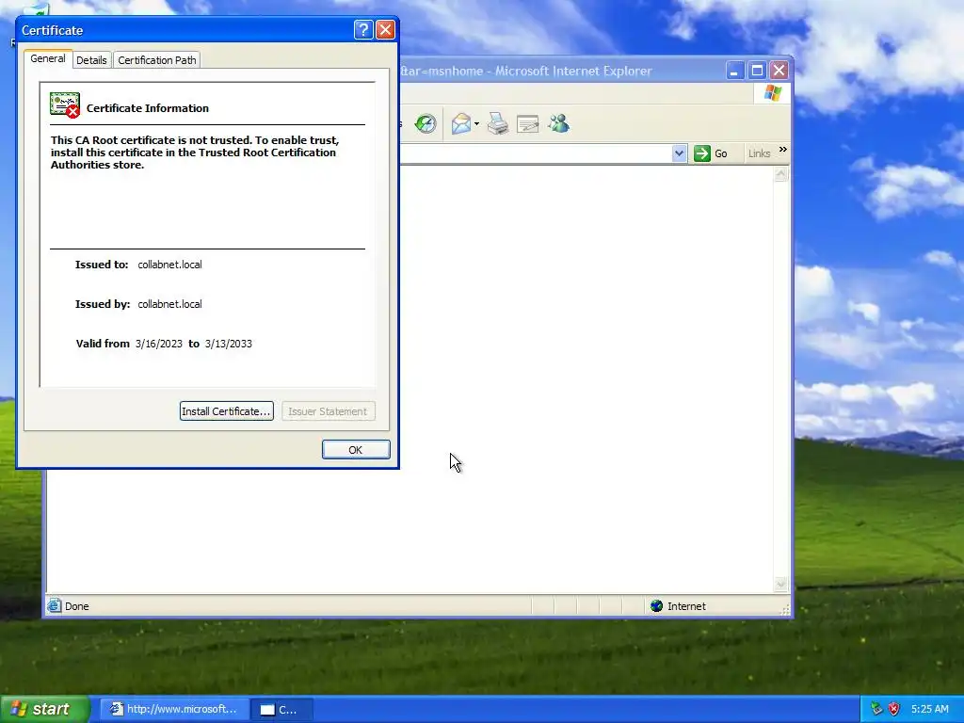The width and height of the screenshot is (964, 723).
Task: Select the microsoft.com IE taskbar button
Action: (174, 710)
